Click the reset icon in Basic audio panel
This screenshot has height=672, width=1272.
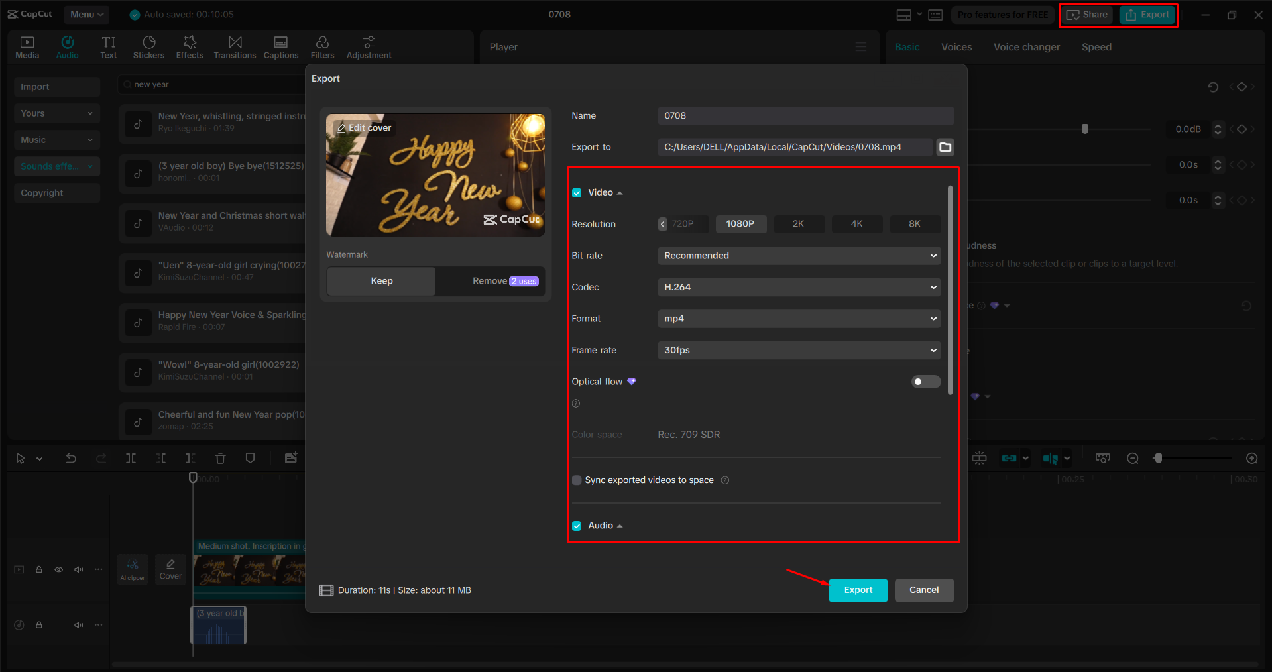pyautogui.click(x=1213, y=87)
